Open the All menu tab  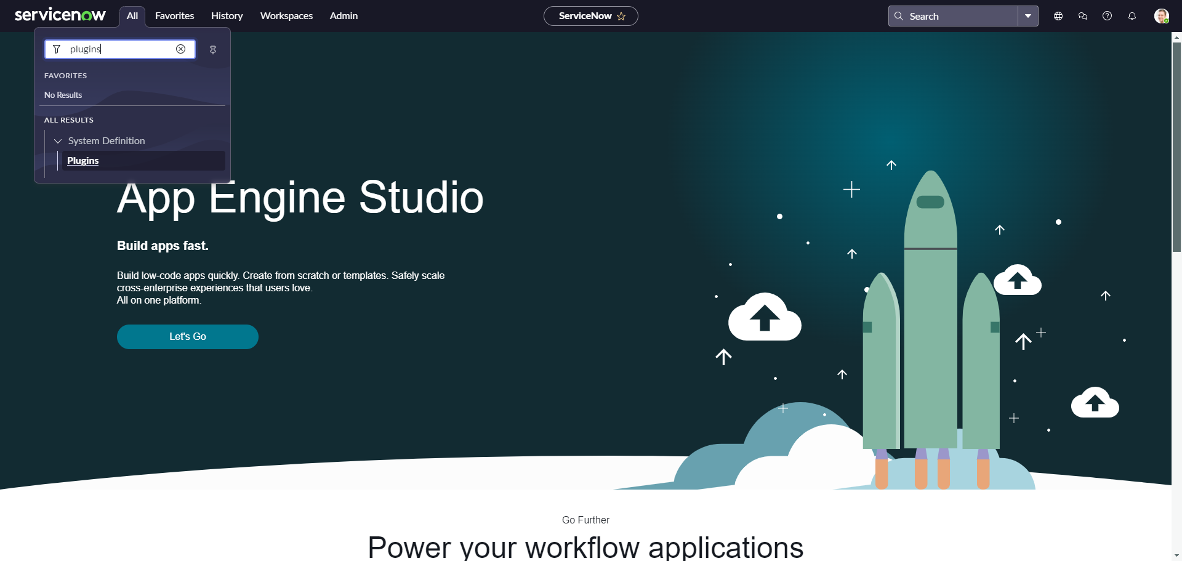(132, 16)
